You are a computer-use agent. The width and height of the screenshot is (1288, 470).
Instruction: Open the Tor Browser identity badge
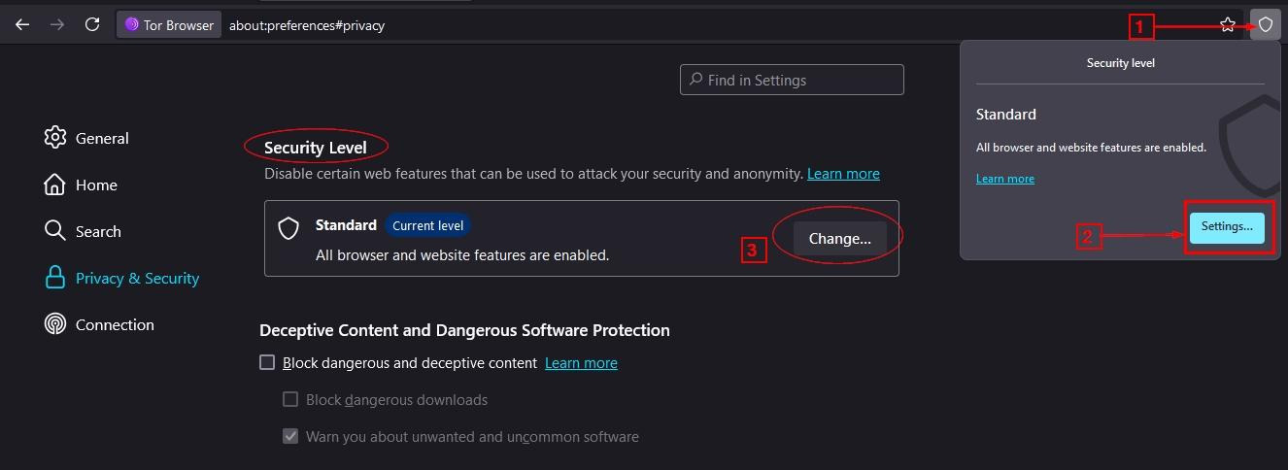pos(169,25)
